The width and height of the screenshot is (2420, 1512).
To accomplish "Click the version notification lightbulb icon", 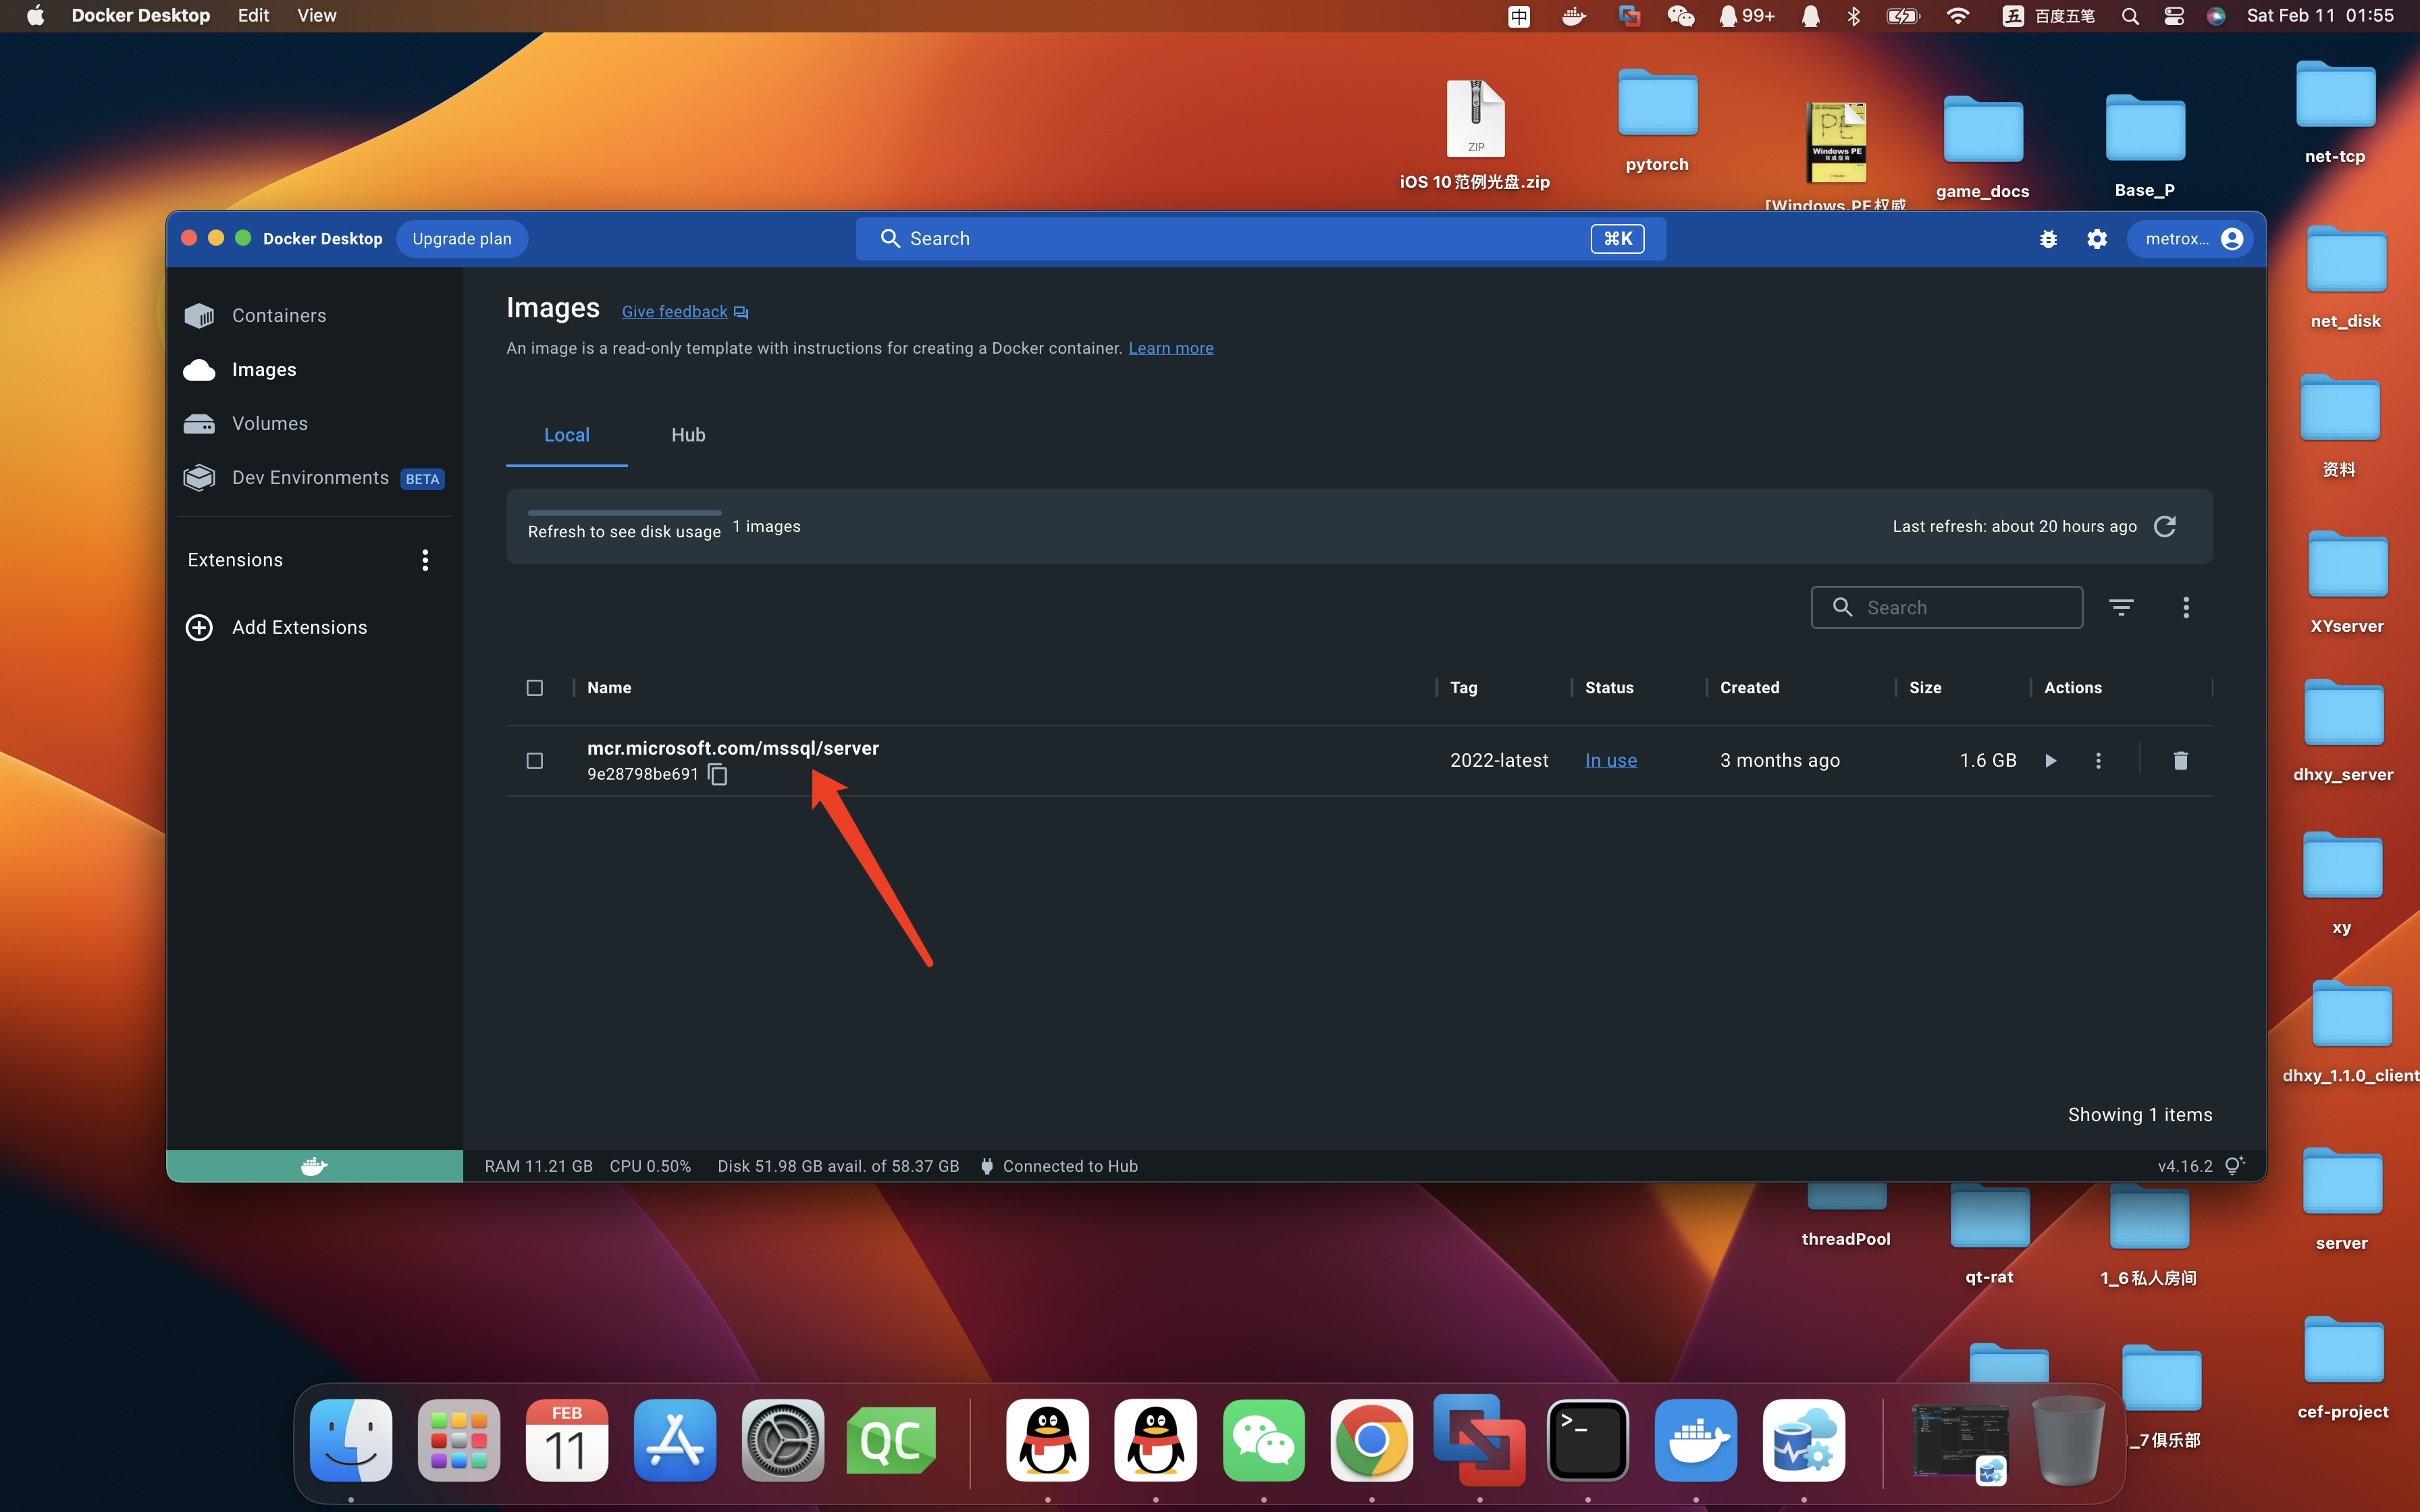I will 2234,1166.
